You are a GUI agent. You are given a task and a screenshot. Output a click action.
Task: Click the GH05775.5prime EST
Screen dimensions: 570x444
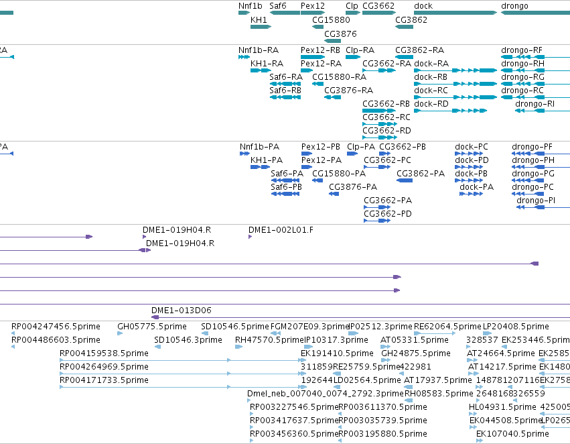click(x=120, y=334)
